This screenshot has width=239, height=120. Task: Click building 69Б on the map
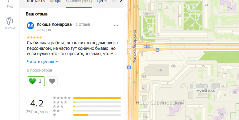144,88
